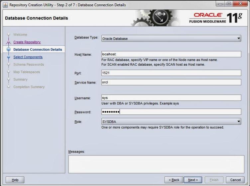Click the Summary step label
This screenshot has height=186, width=250.
pyautogui.click(x=20, y=79)
